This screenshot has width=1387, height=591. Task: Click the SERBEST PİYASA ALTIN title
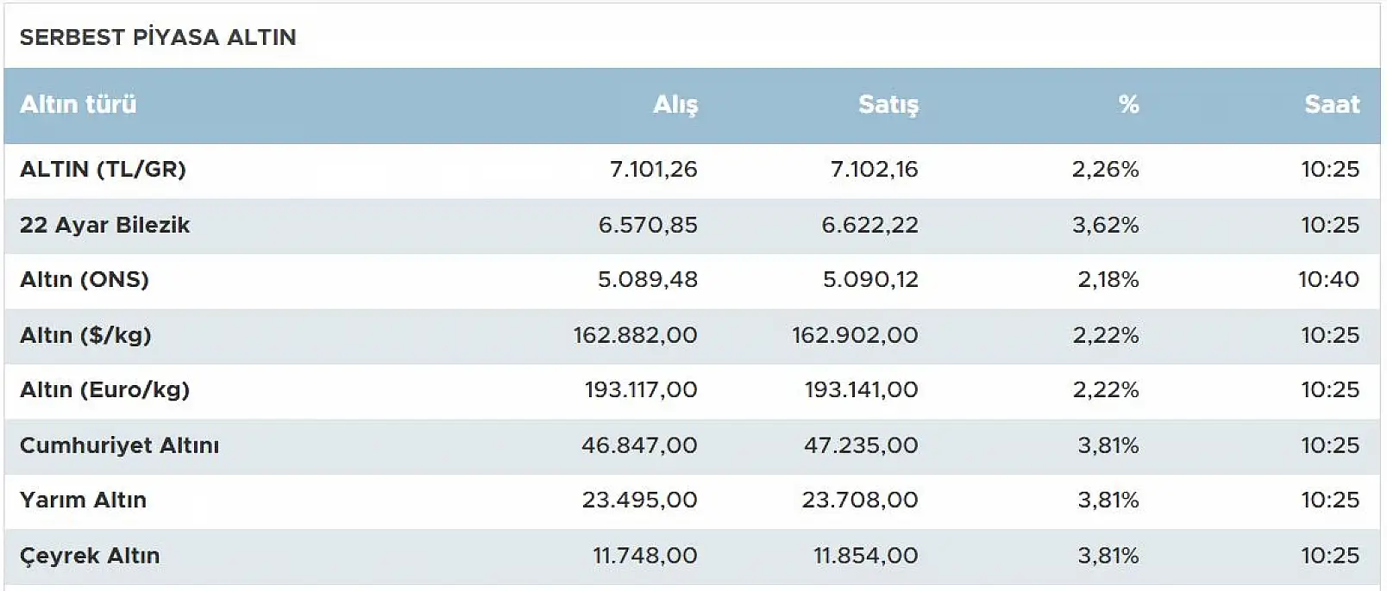[x=158, y=37]
